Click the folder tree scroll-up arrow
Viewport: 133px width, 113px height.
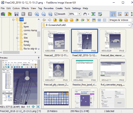(39, 19)
